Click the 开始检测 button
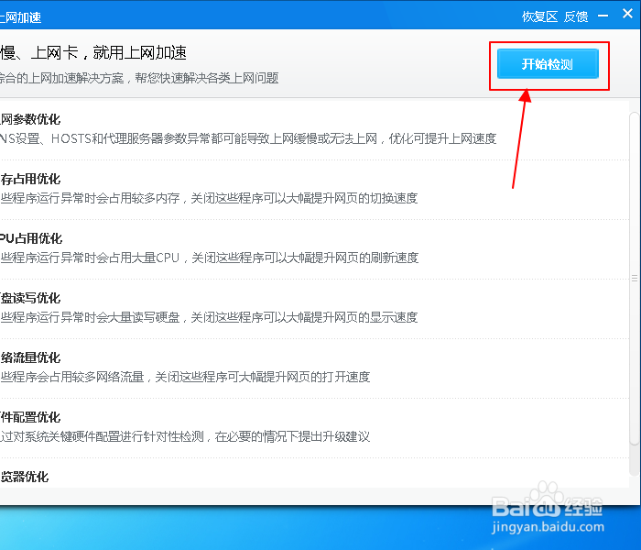 click(548, 64)
